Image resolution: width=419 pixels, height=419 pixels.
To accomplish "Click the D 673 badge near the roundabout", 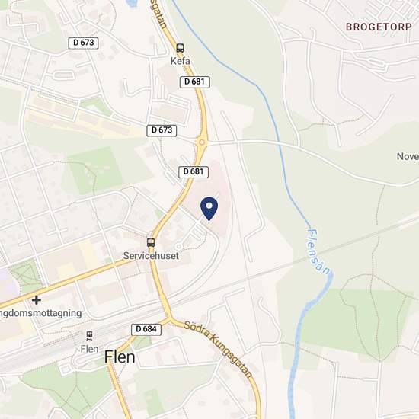I will pos(162,130).
